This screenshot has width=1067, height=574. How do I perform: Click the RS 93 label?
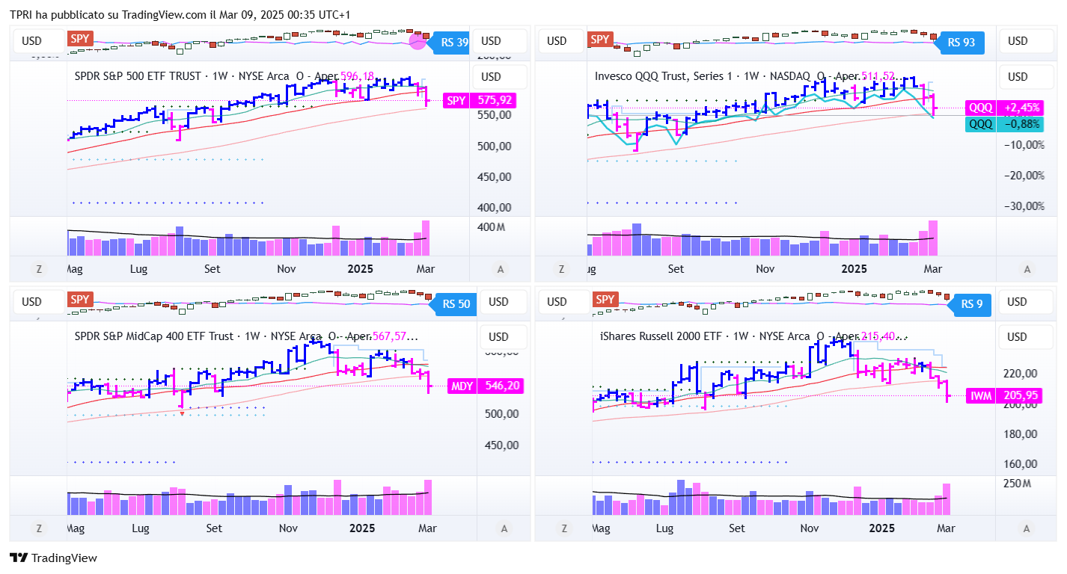[x=961, y=43]
